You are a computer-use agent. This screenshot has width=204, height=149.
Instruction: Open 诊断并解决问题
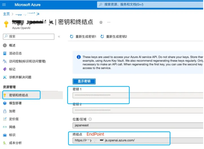click(20, 77)
